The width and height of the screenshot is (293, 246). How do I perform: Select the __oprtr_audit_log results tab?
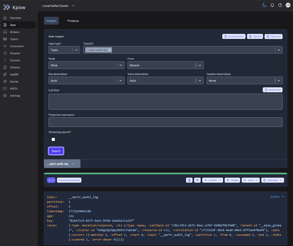58,164
